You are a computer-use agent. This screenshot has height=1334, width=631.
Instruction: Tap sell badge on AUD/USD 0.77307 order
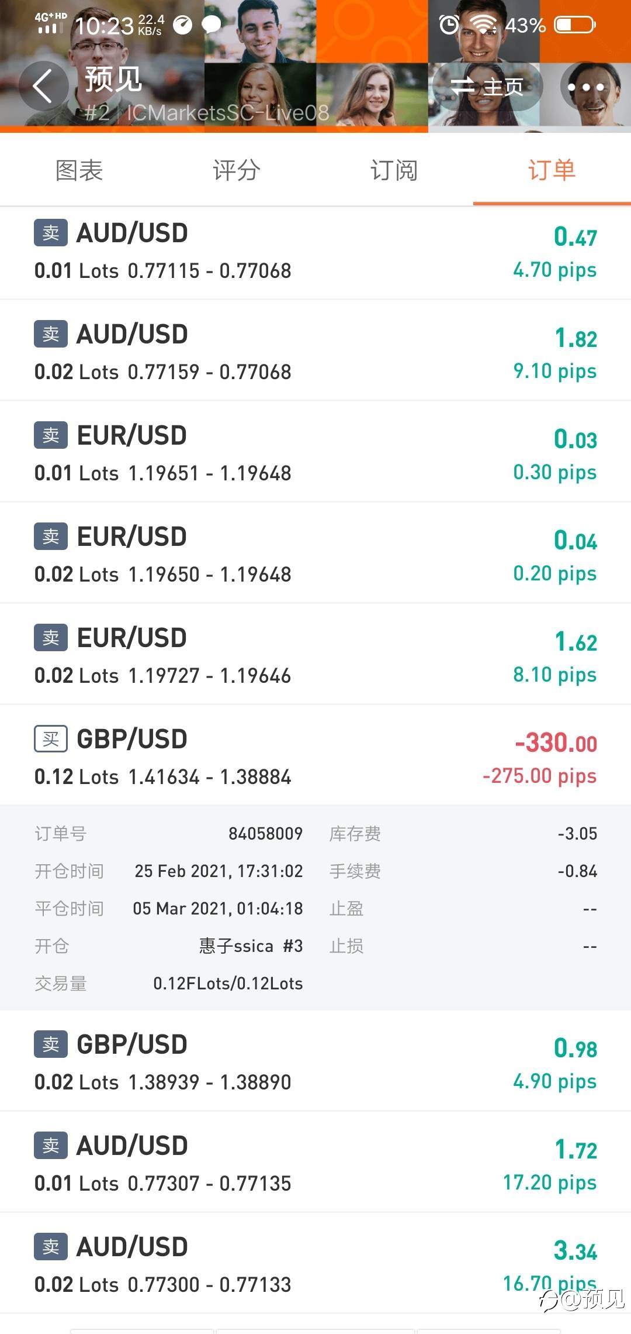click(x=51, y=1146)
